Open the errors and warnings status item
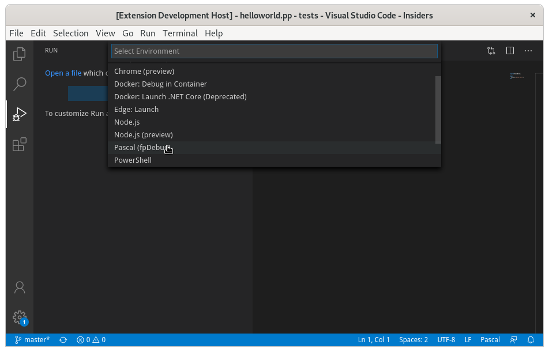 coord(91,340)
